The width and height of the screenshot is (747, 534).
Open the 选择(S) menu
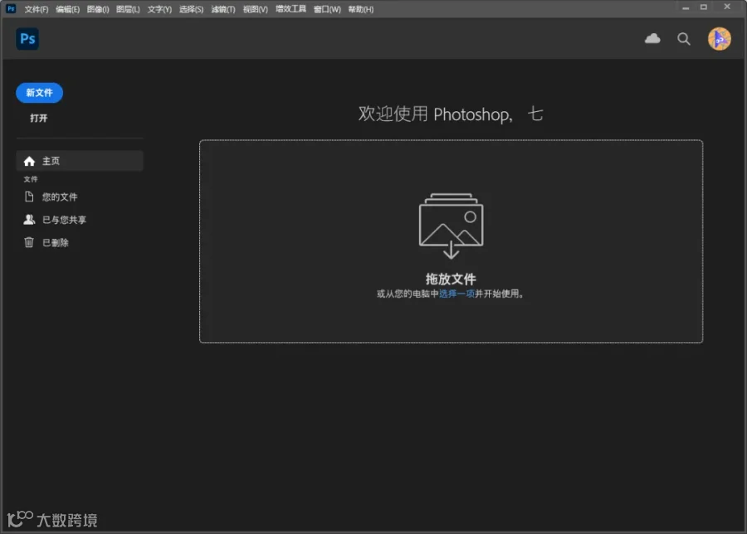point(191,9)
